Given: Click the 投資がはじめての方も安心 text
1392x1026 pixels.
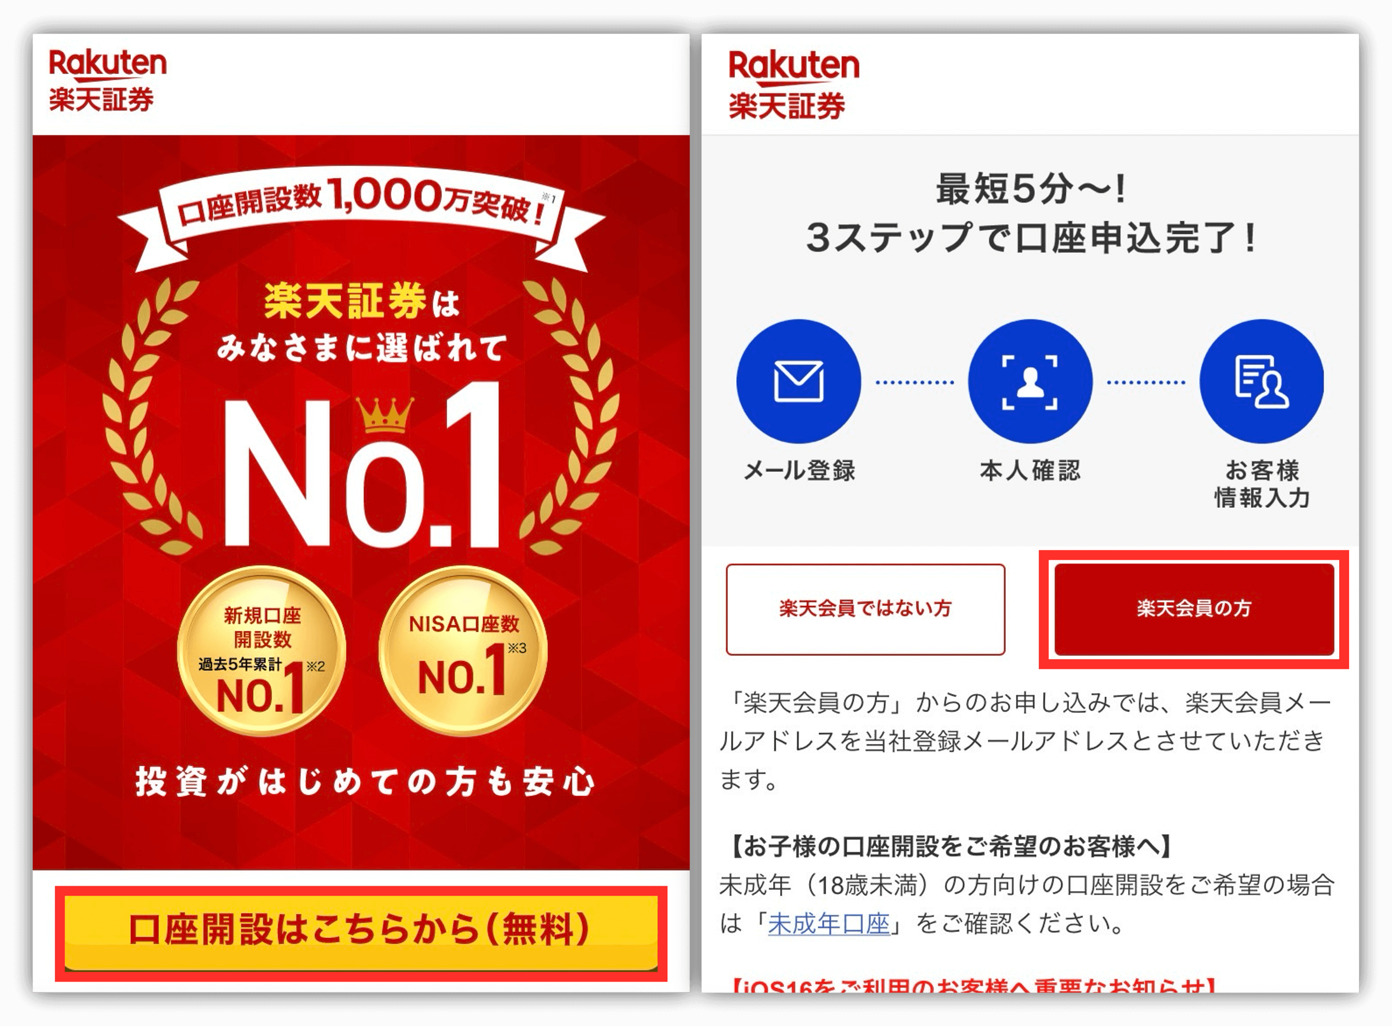Looking at the screenshot, I should point(366,781).
